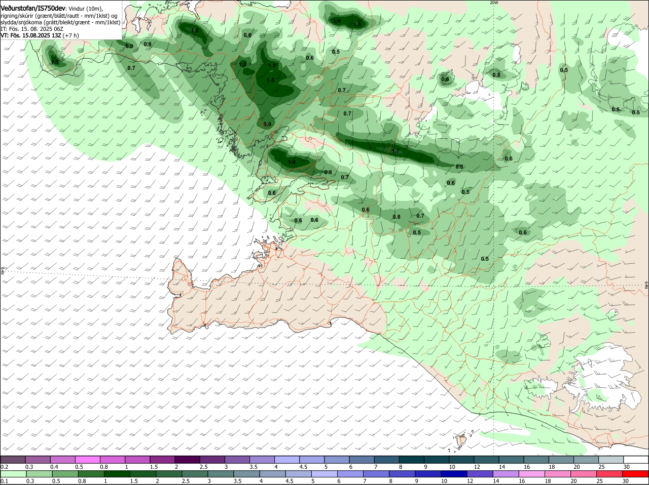The height and width of the screenshot is (485, 649).
Task: Click the 20W longitude label at top
Action: coord(494,3)
